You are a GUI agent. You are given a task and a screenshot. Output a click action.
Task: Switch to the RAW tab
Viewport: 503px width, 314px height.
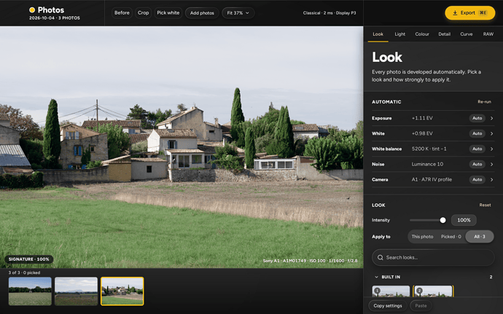488,34
